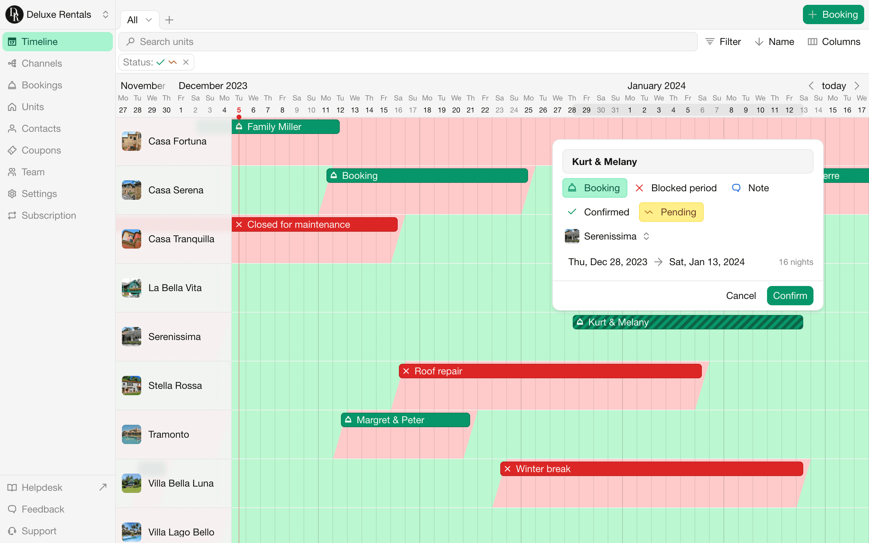This screenshot has width=869, height=543.
Task: Select the Coupons sidebar item
Action: click(41, 150)
